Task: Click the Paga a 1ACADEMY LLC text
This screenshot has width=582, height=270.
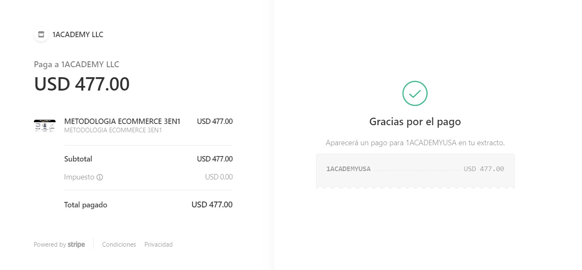Action: [77, 65]
